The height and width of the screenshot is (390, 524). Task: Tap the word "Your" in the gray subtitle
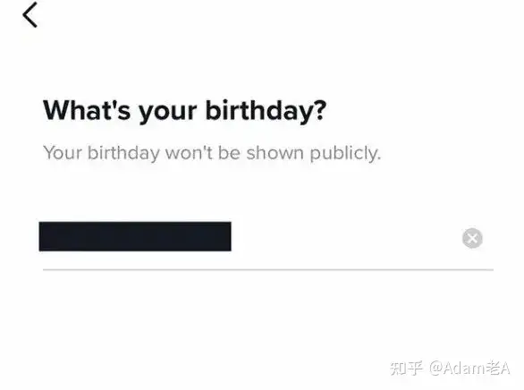(63, 153)
